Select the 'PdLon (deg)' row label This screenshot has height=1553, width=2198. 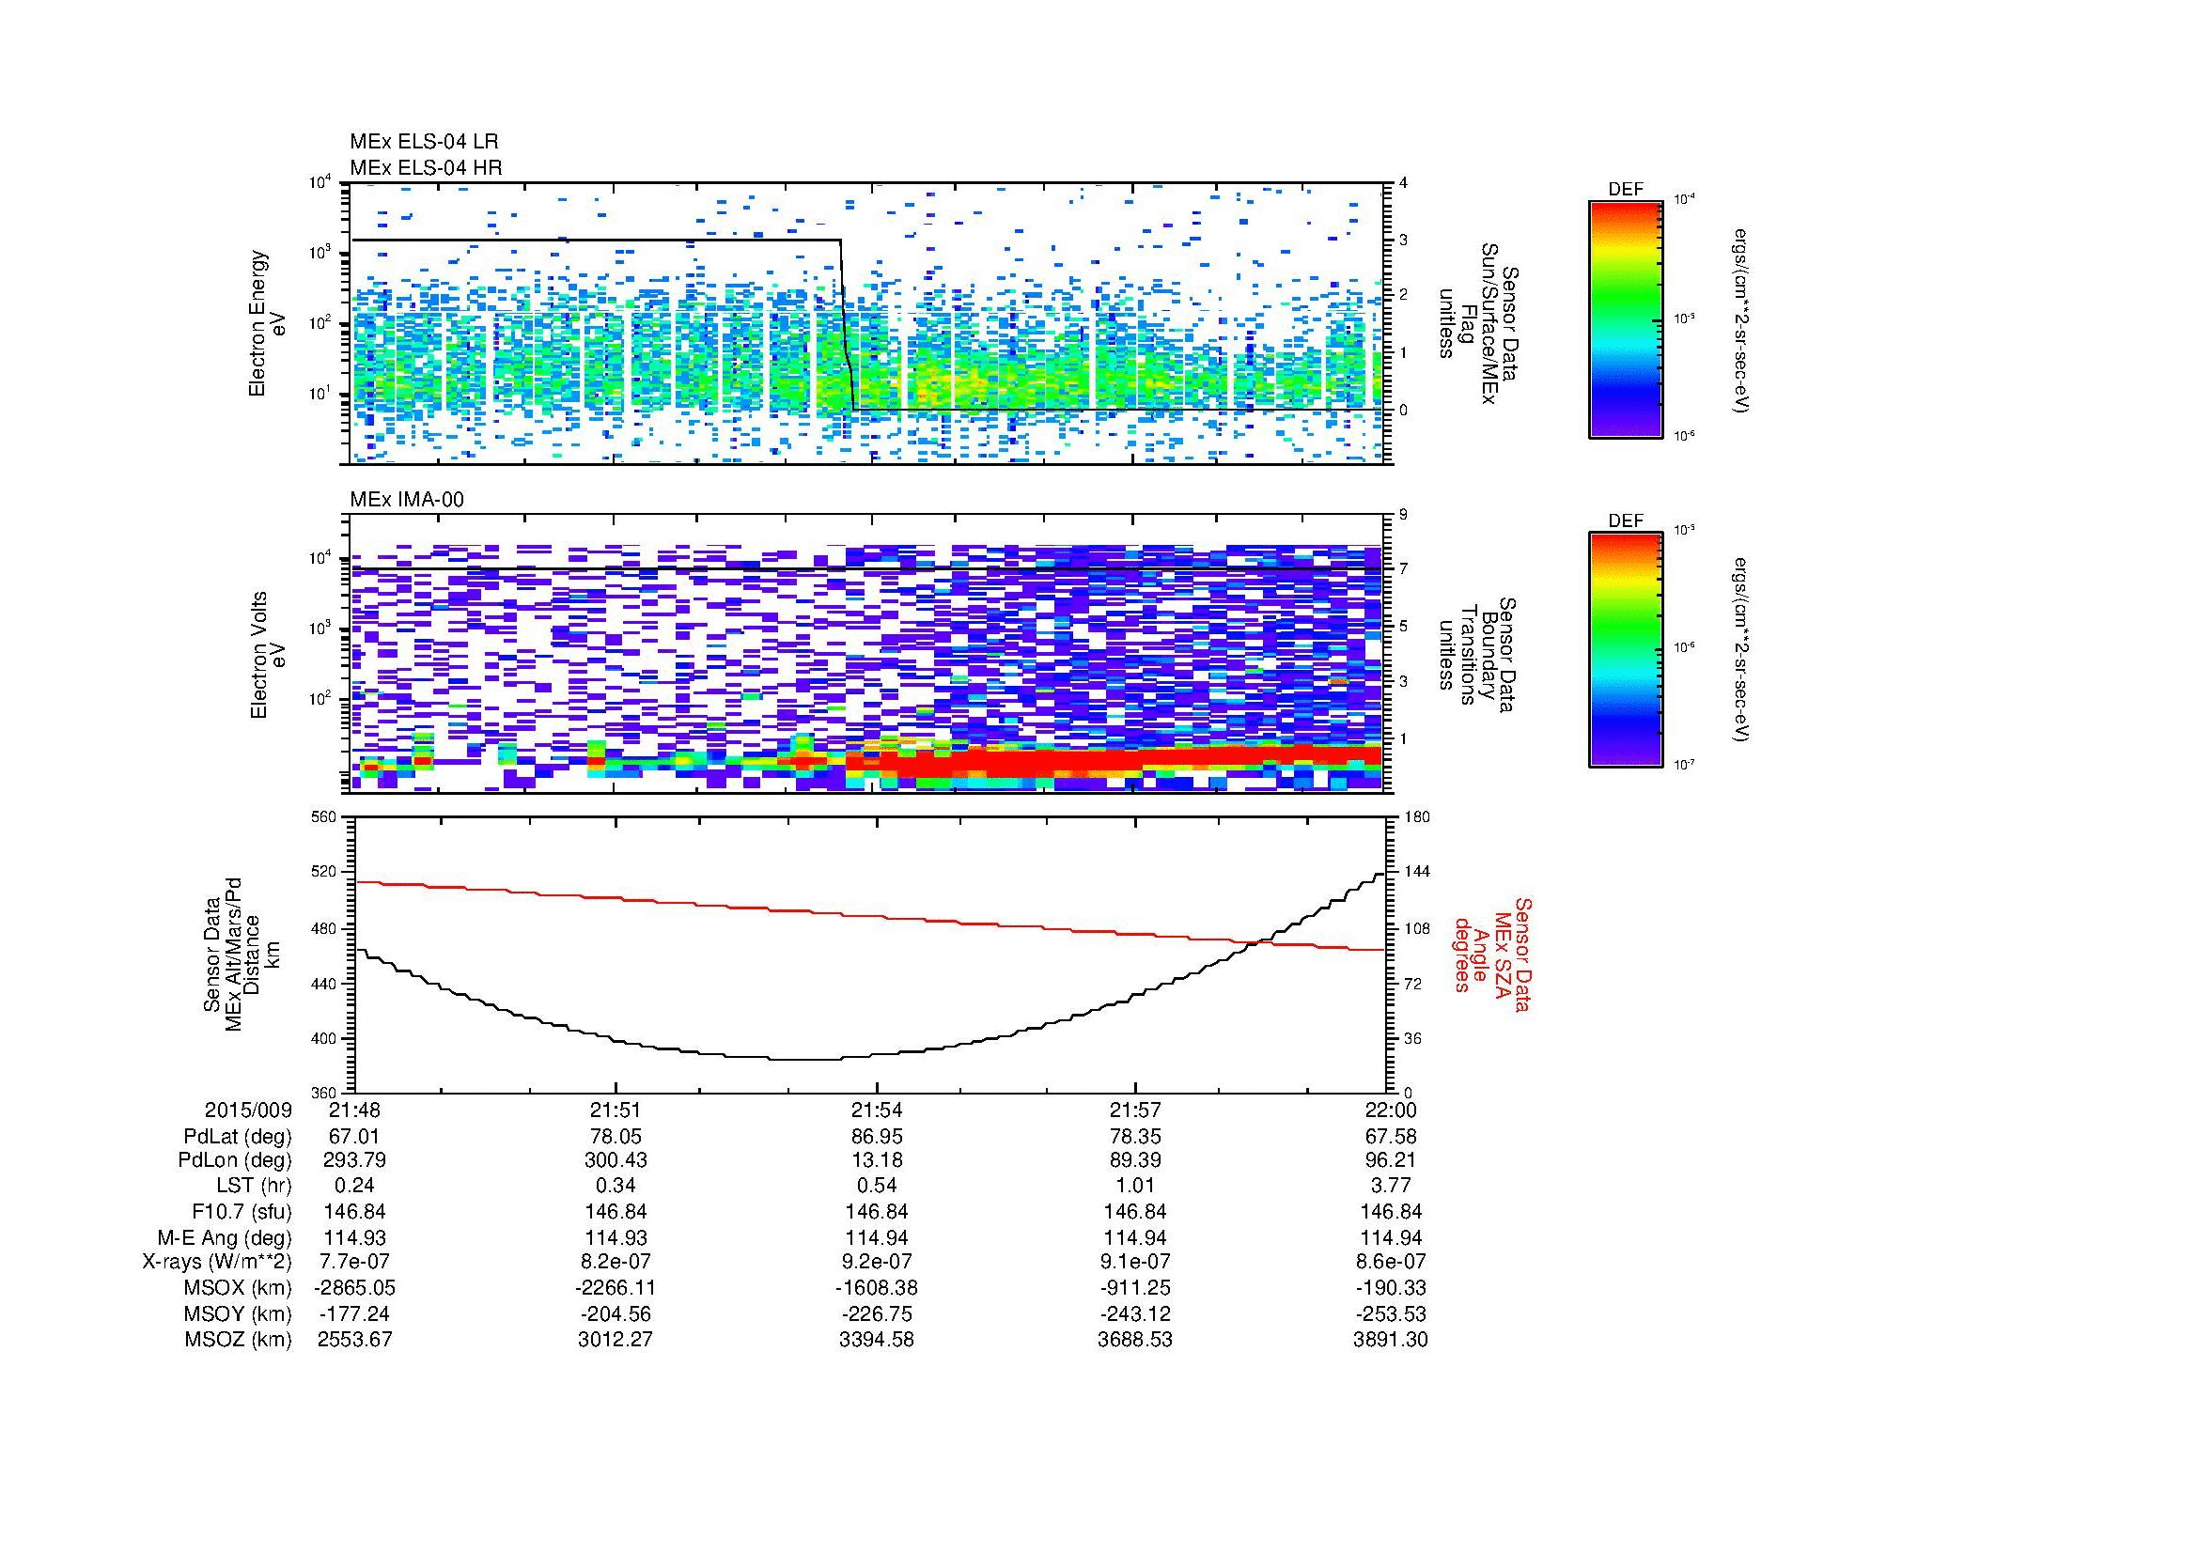click(x=235, y=1160)
